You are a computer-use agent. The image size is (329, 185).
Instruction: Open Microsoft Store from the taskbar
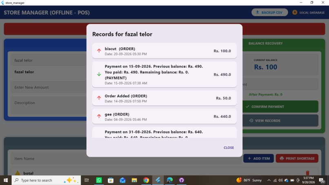coord(111,180)
